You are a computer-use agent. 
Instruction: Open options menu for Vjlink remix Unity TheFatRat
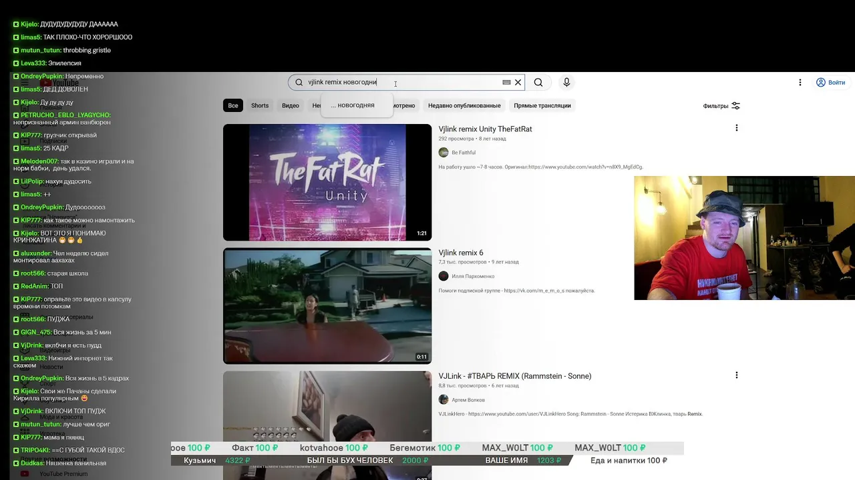coord(737,128)
